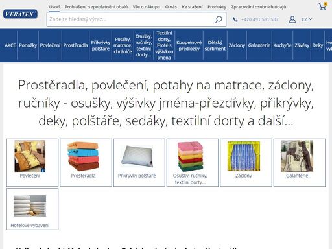Click the phone icon beside the number

point(235,19)
